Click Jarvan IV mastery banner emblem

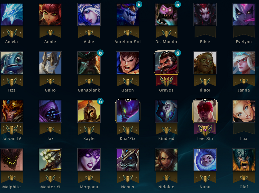pyautogui.click(x=12, y=129)
